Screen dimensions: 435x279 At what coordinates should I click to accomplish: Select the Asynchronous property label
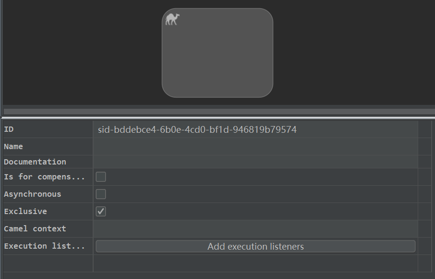pos(33,194)
